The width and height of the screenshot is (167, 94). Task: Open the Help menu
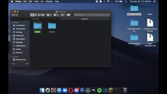[x=57, y=2]
